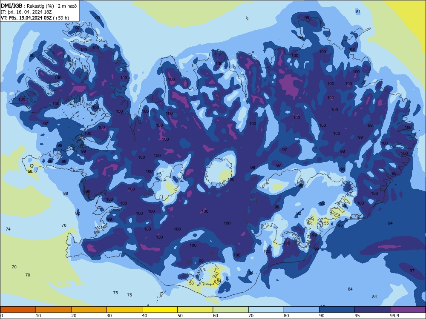
Task: Select the 90–95 dark blue legend swatch
Action: tap(337, 310)
